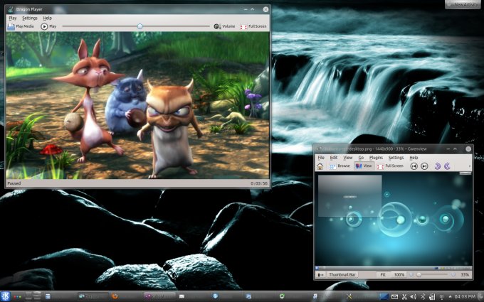Click the Bluetooth tray icon
484x302 pixels.
click(x=423, y=297)
